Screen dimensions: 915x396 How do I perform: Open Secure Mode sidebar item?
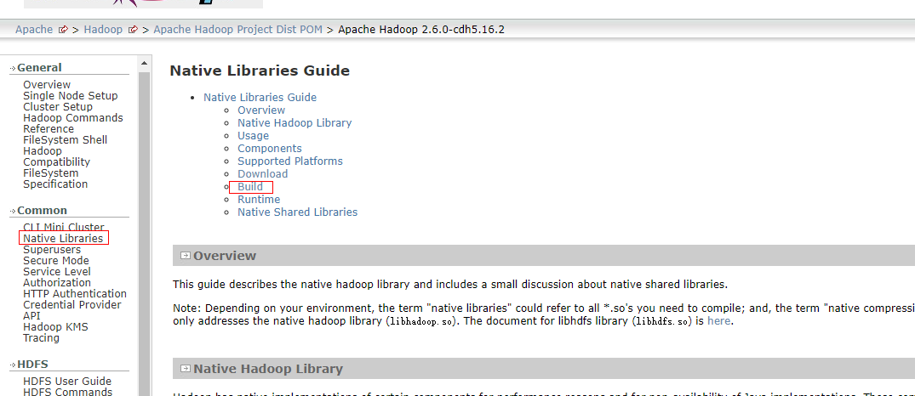coord(56,260)
